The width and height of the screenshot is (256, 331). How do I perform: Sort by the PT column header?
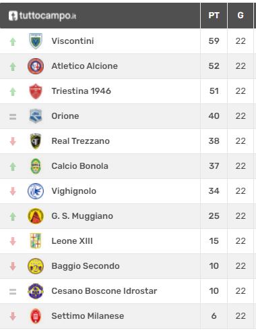pyautogui.click(x=214, y=16)
